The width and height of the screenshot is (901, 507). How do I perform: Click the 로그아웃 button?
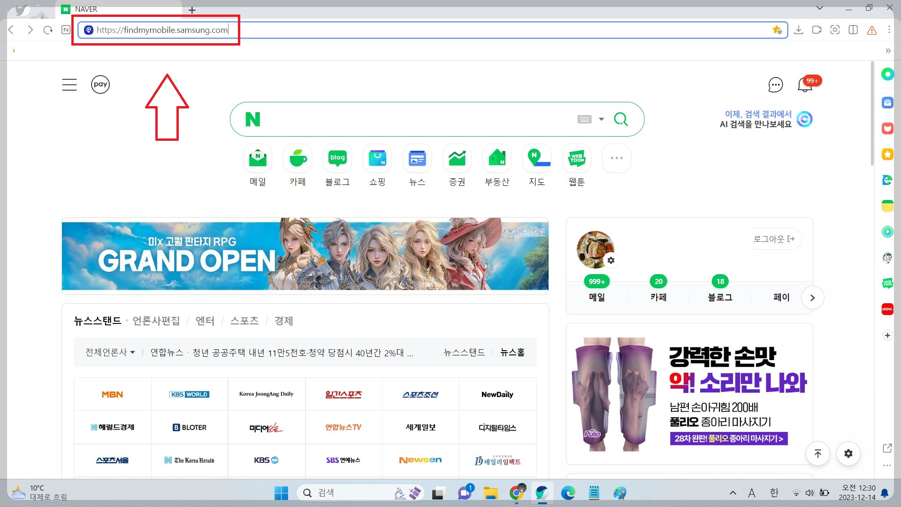coord(774,238)
